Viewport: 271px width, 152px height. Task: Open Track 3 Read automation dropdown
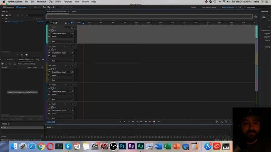62,80
